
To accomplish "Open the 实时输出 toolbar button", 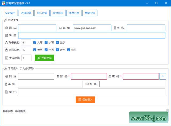I will 10,13.
